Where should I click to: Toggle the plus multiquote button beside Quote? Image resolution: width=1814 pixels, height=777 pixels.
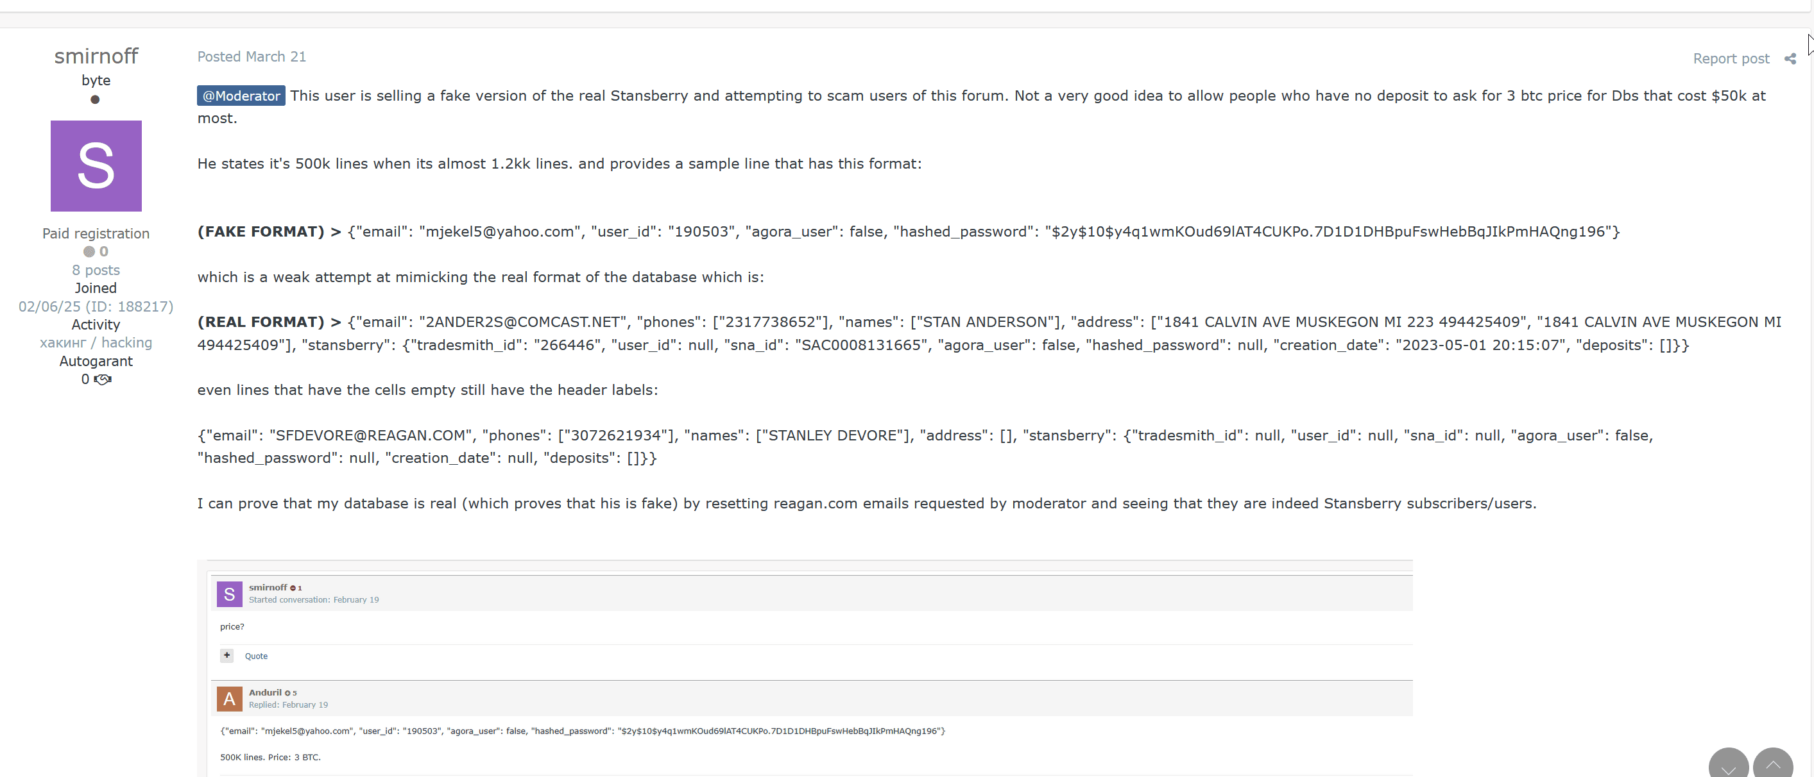(227, 656)
